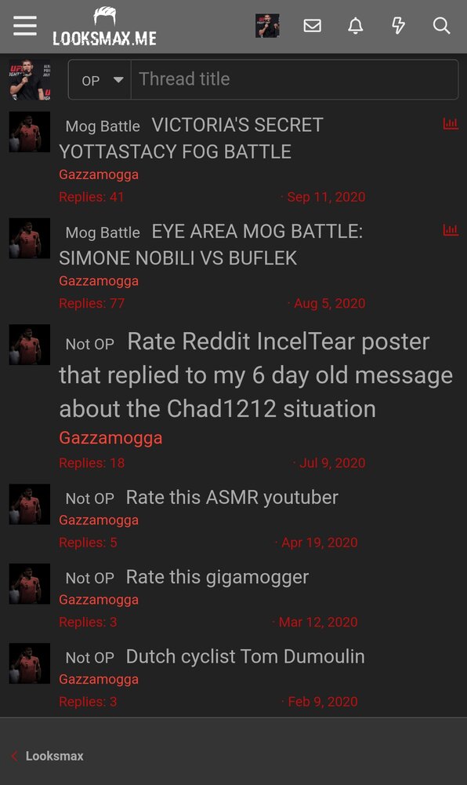Image resolution: width=467 pixels, height=785 pixels.
Task: Click into the Thread title field
Action: tap(295, 79)
